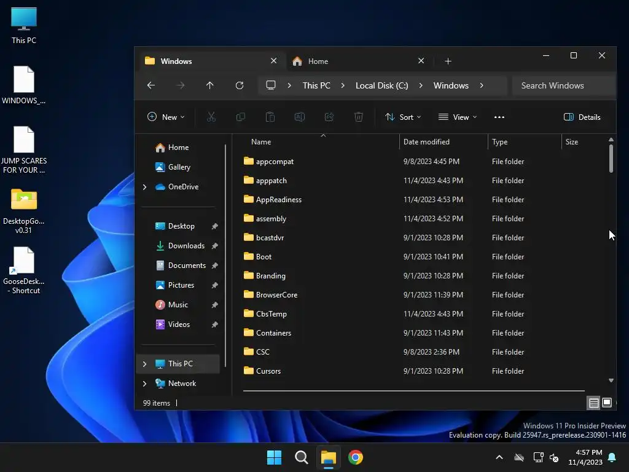Select the CSC folder
This screenshot has width=629, height=472.
pos(262,352)
